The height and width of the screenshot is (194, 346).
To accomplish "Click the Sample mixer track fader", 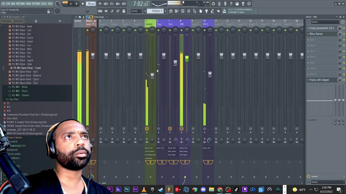I will (152, 76).
